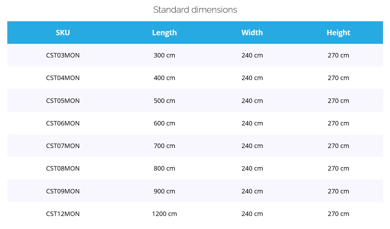Click the 600 cm length cell
This screenshot has height=229, width=390.
click(164, 123)
